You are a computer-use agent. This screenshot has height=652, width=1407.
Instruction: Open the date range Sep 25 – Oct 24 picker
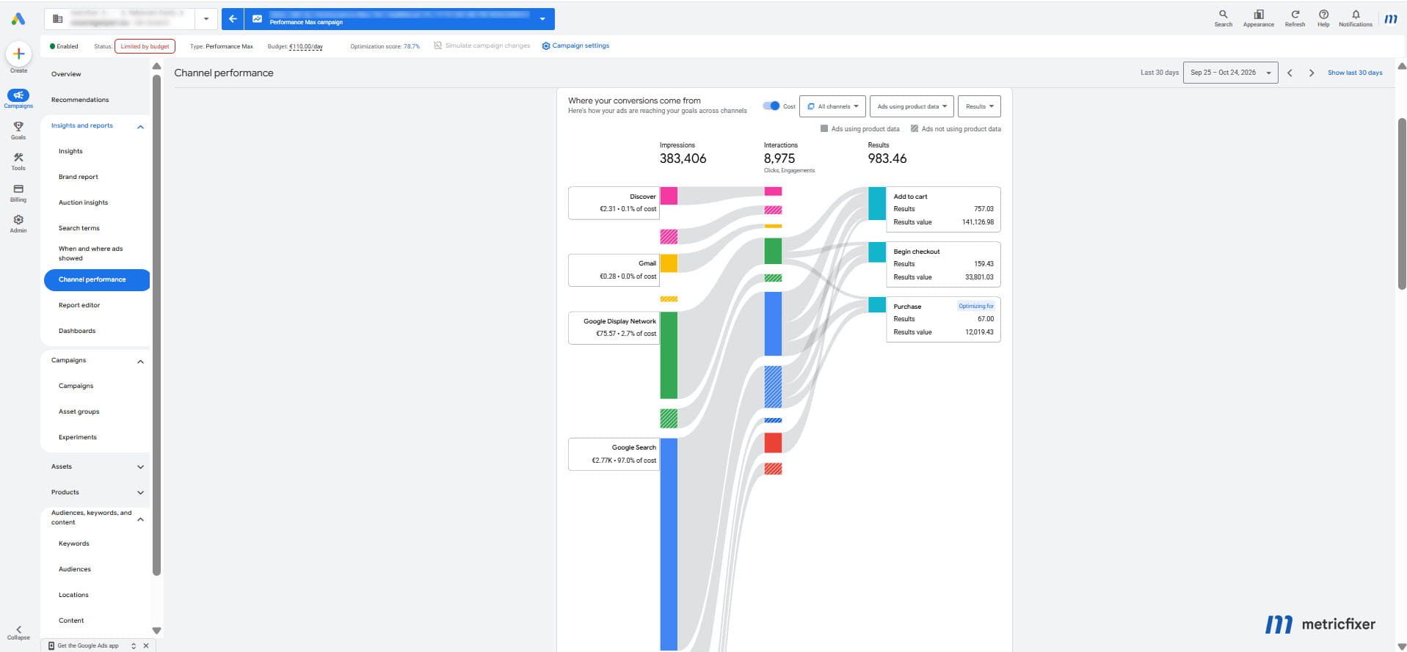(1230, 73)
